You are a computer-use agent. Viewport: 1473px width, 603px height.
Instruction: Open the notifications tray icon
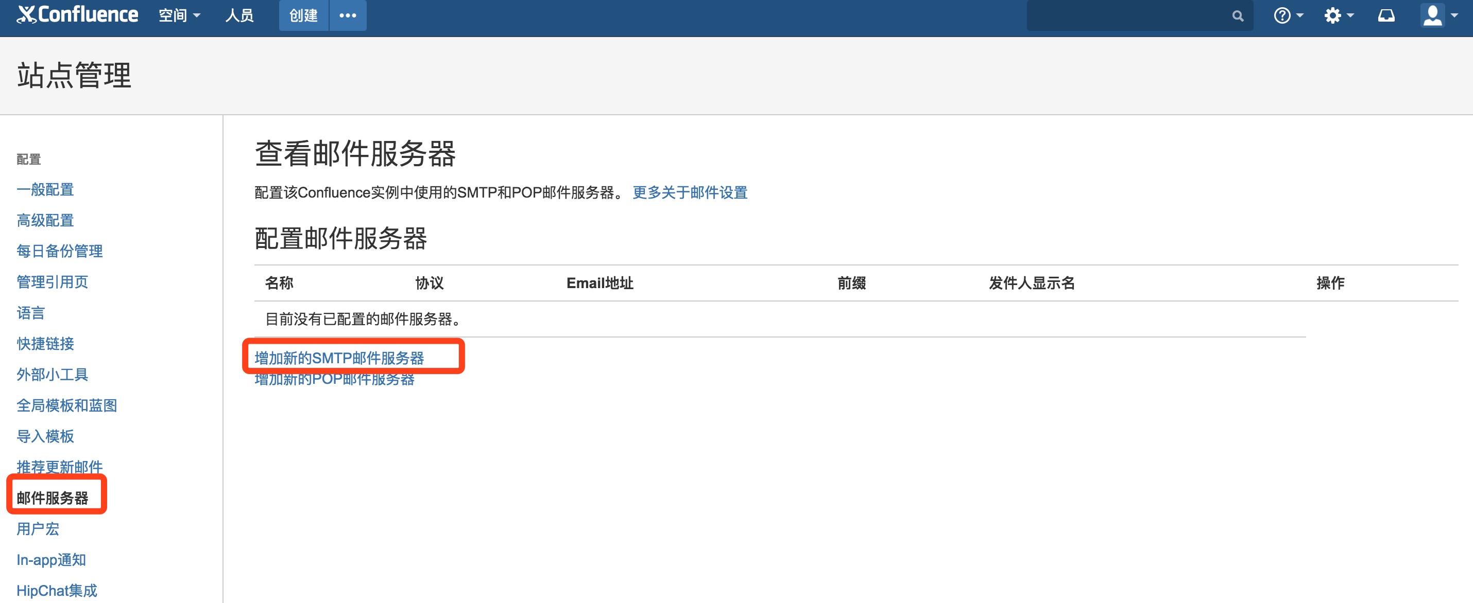1385,15
